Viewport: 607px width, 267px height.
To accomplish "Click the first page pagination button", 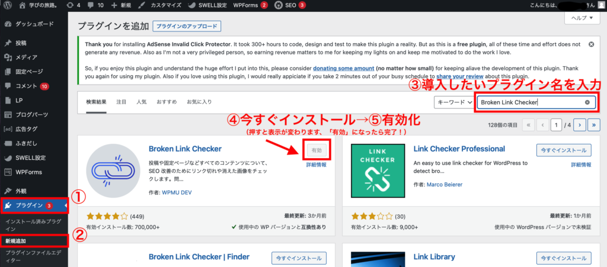I will tap(528, 125).
